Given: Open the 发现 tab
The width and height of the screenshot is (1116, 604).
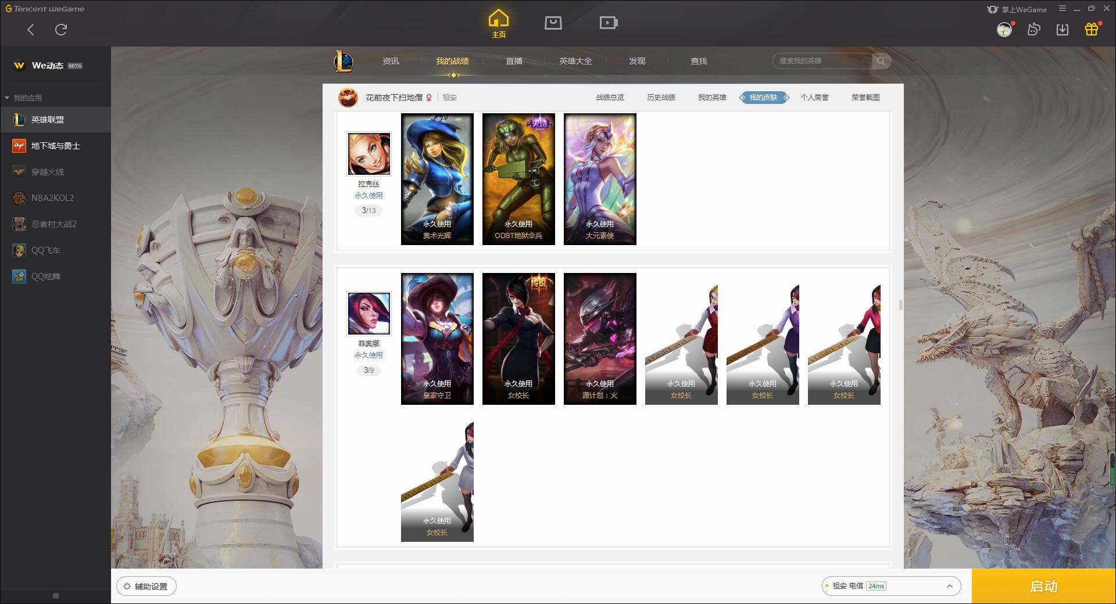Looking at the screenshot, I should [x=637, y=61].
